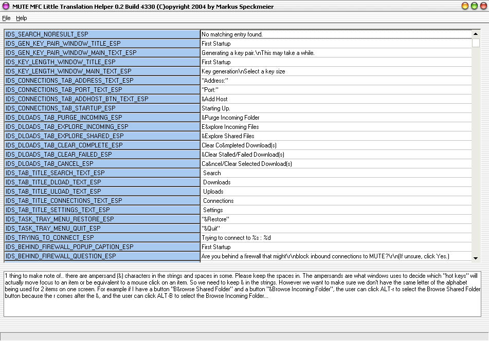This screenshot has width=489, height=341.
Task: Click the scrollbar thumb of the string list
Action: (476, 43)
